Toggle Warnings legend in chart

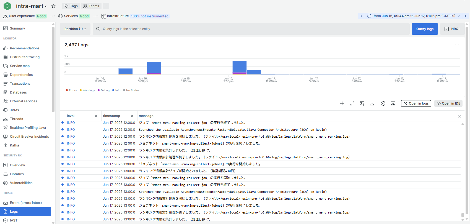(87, 90)
